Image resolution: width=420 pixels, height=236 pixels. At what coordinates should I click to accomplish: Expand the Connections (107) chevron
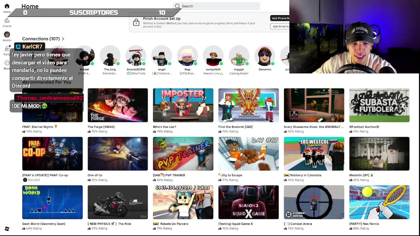(63, 39)
